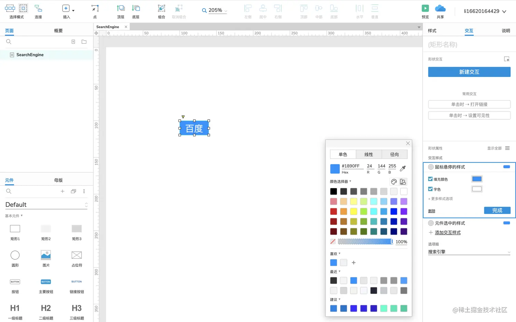Edit the Hex color value field

(x=352, y=166)
